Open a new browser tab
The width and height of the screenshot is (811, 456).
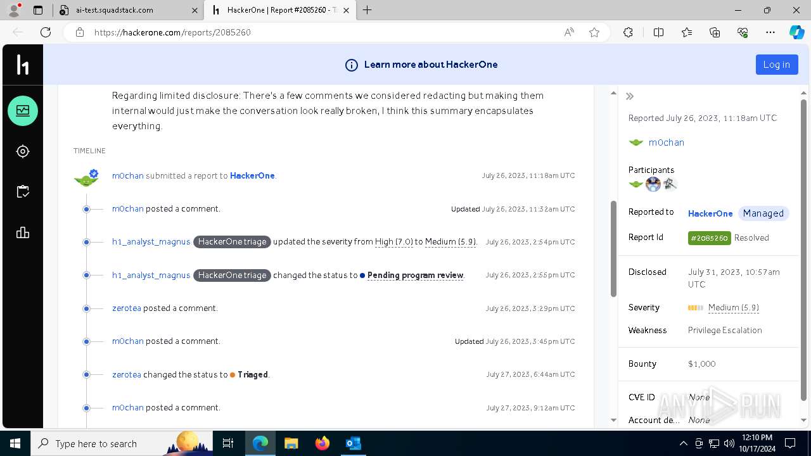(x=367, y=10)
